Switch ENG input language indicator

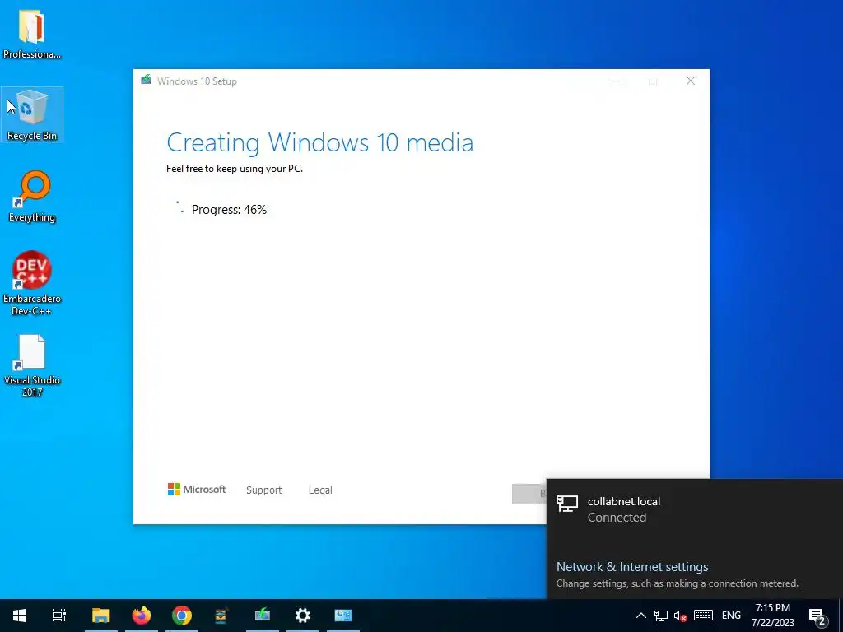point(731,616)
